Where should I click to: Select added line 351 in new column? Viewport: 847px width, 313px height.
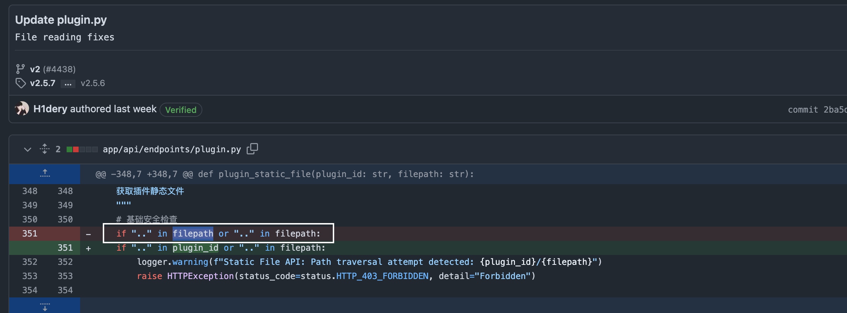tap(65, 248)
